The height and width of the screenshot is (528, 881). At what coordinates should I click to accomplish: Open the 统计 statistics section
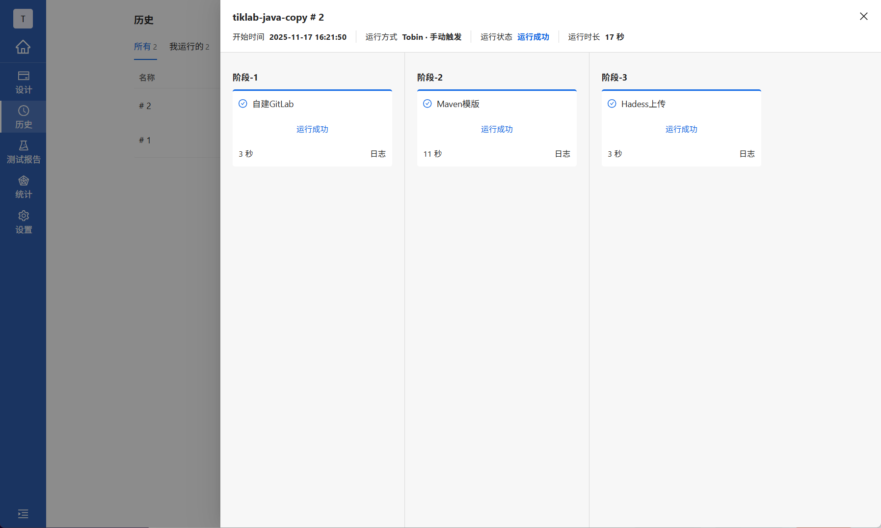pos(23,187)
